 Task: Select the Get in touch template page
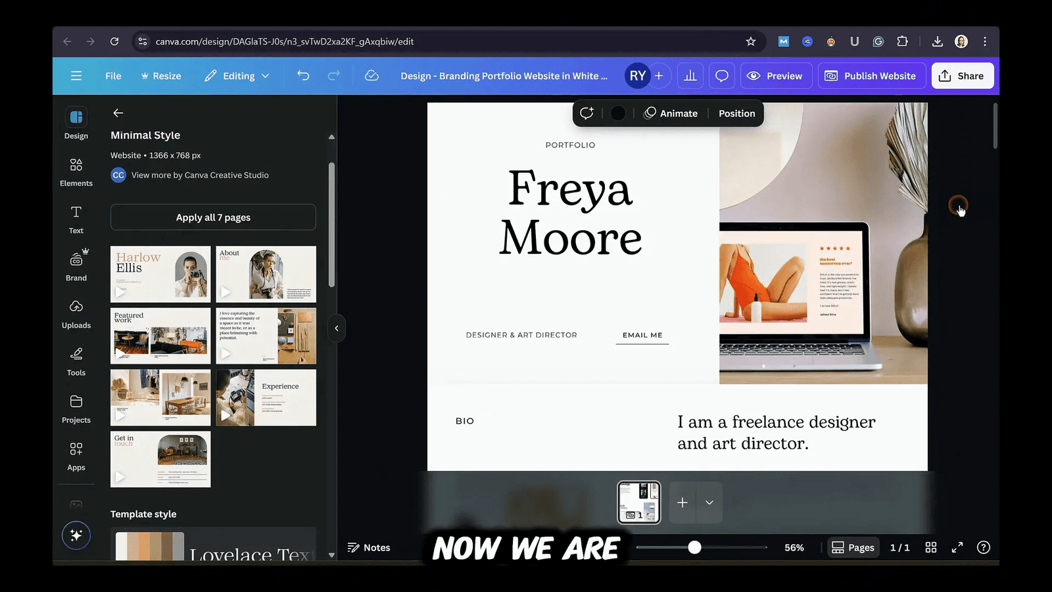click(x=160, y=459)
